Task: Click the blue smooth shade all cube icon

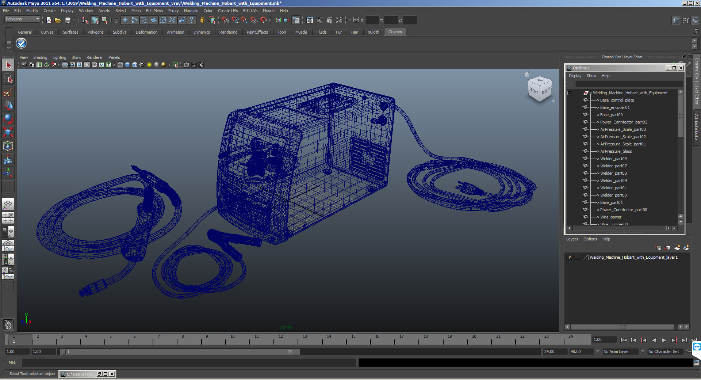Action: [127, 65]
